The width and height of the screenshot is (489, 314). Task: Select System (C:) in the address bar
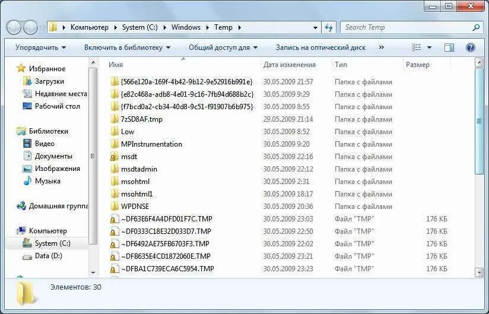tap(139, 27)
